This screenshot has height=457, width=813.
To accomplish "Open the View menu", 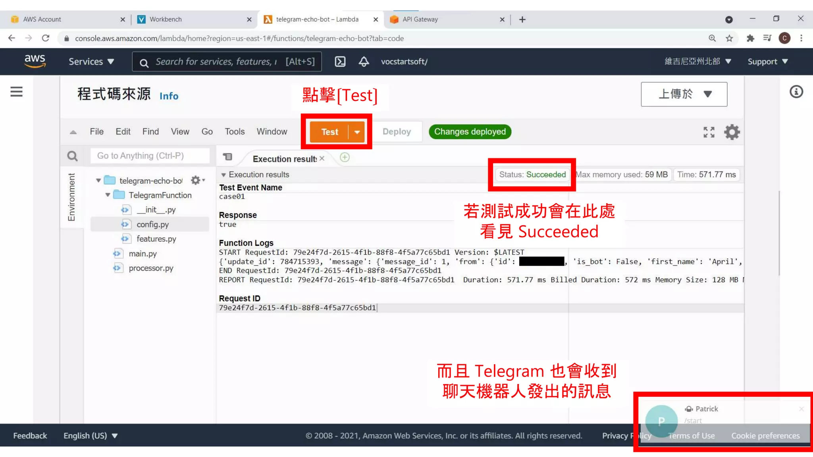I will coord(180,132).
